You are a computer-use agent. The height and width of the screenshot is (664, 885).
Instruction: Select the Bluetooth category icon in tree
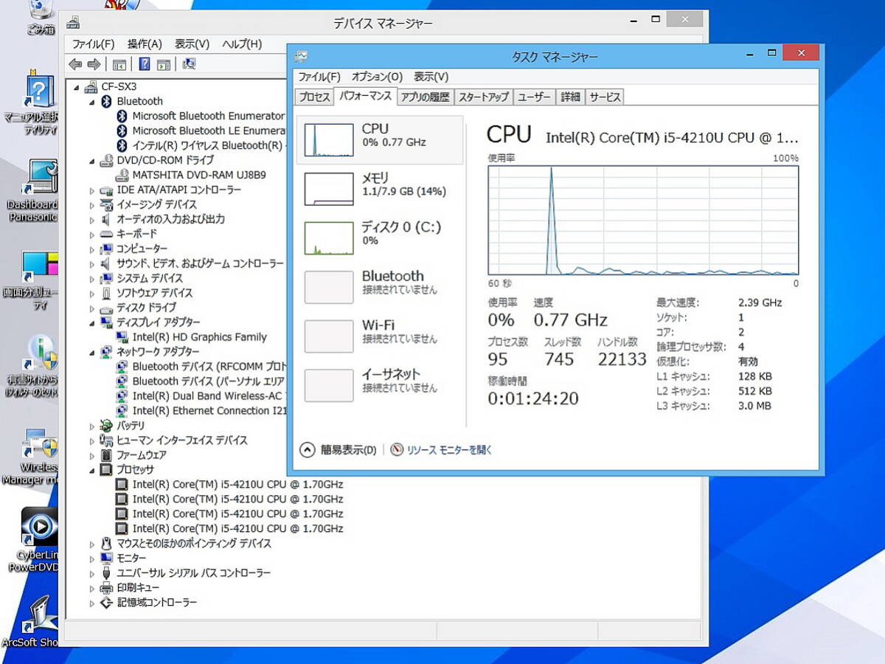106,101
